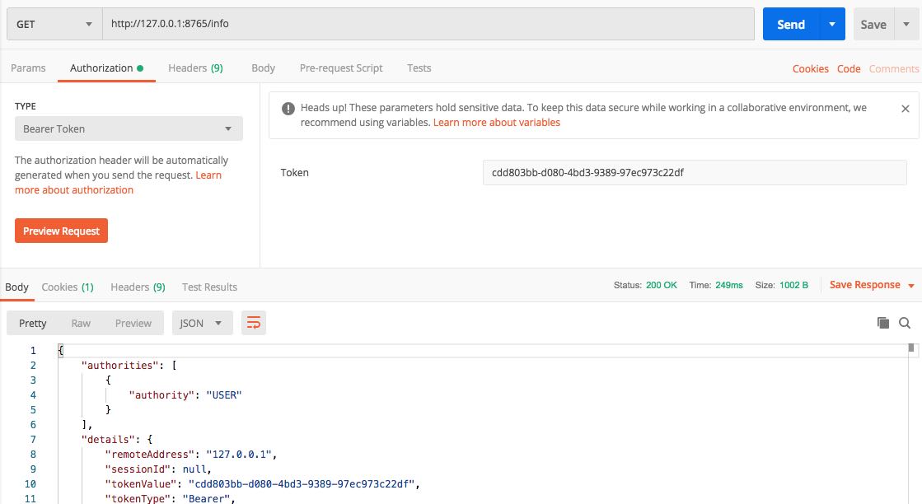Click the Preview Request button

(61, 231)
